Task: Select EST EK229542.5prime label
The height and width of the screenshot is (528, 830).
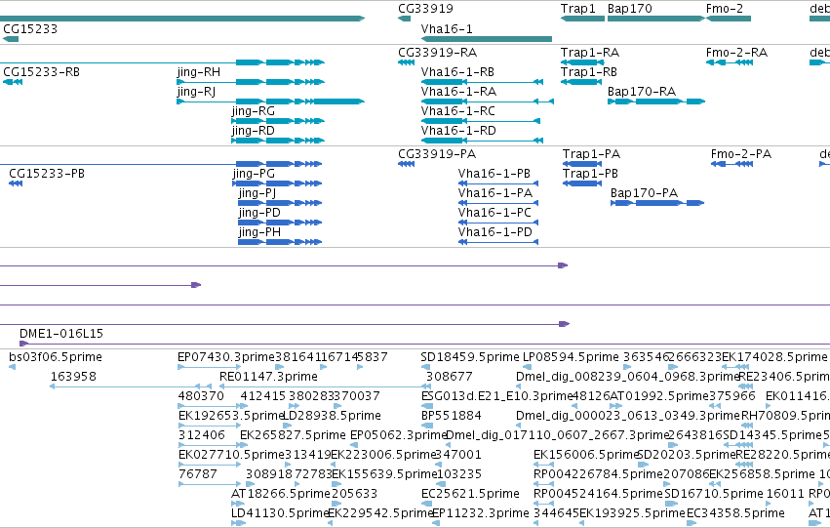Action: [380, 513]
